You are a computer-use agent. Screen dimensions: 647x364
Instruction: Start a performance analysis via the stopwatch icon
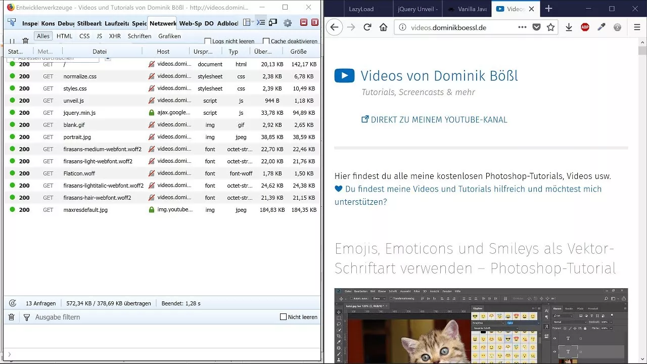coord(13,303)
